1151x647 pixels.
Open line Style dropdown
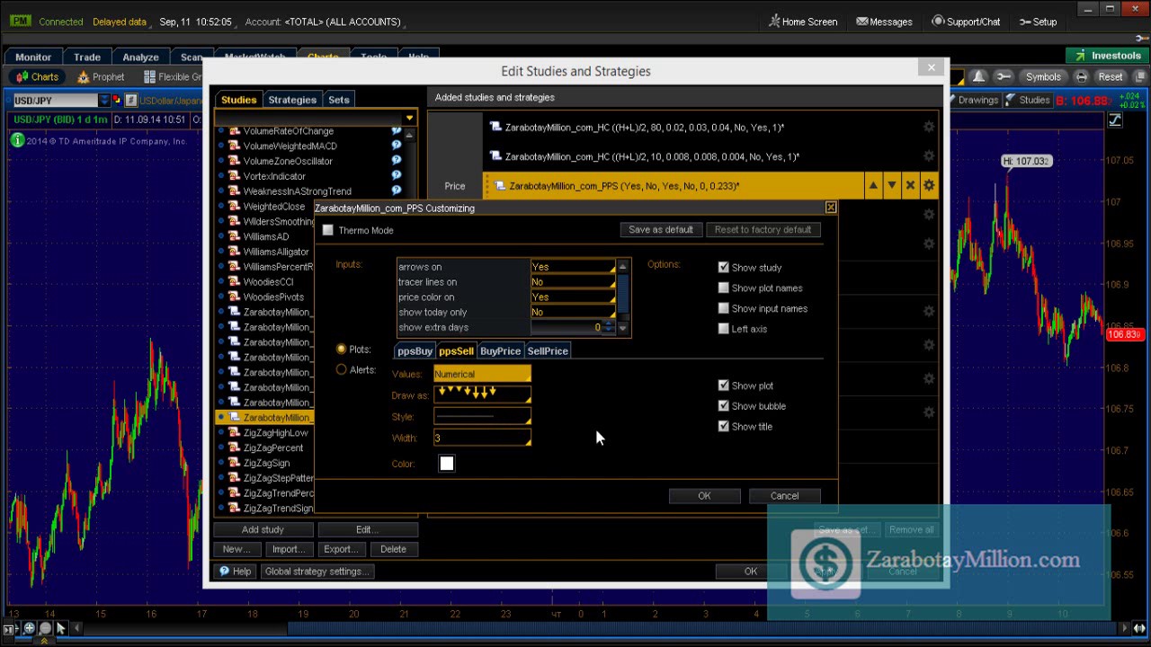click(482, 417)
